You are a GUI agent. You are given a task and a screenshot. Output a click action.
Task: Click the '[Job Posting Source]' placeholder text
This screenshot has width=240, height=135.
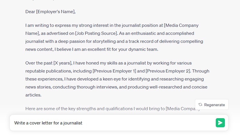96,33
